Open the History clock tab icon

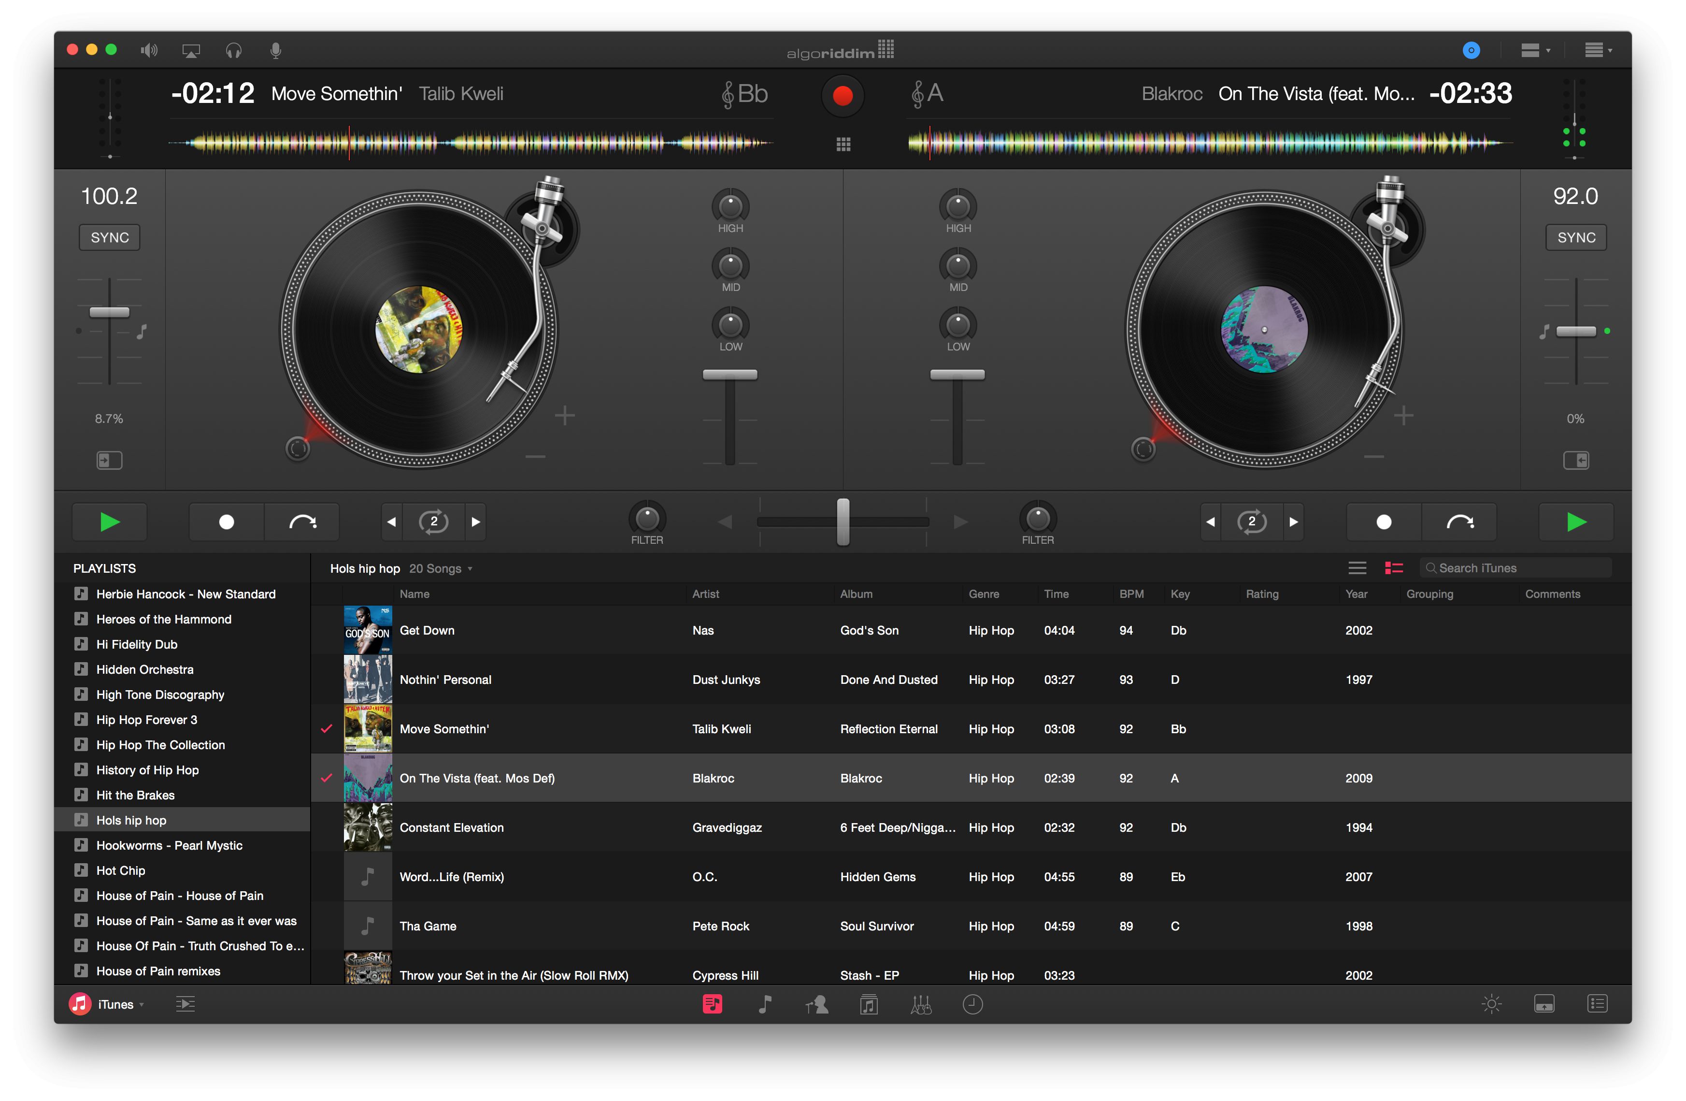point(972,1004)
